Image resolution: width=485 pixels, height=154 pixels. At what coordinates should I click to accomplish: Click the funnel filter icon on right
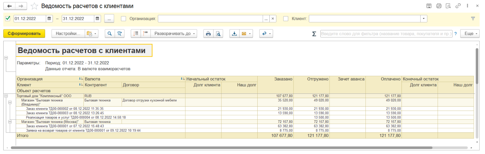473,19
